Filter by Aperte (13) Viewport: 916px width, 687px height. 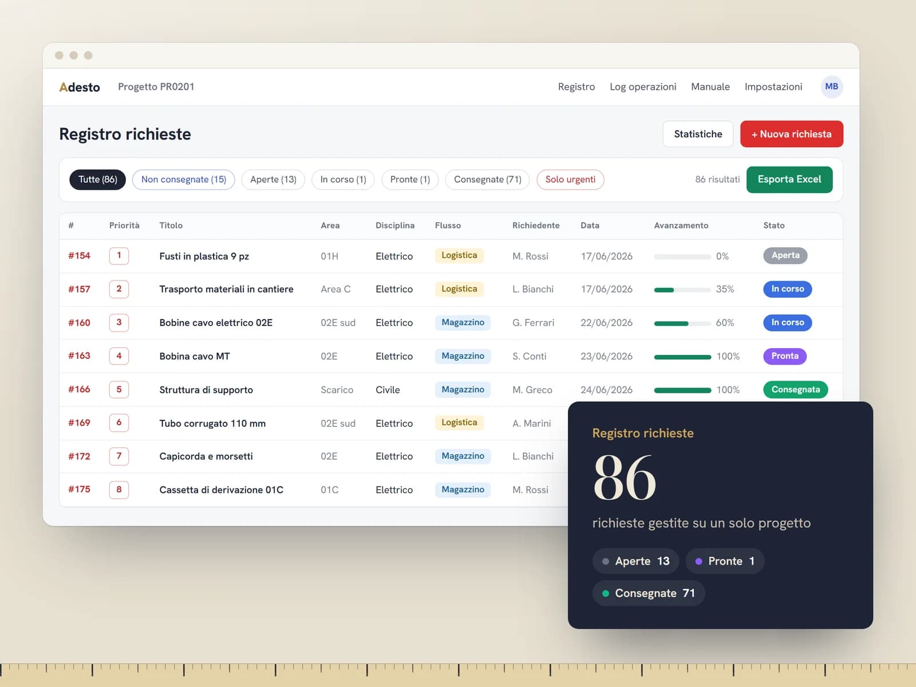click(273, 179)
